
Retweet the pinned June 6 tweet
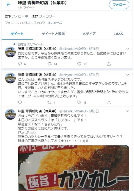[49, 64]
